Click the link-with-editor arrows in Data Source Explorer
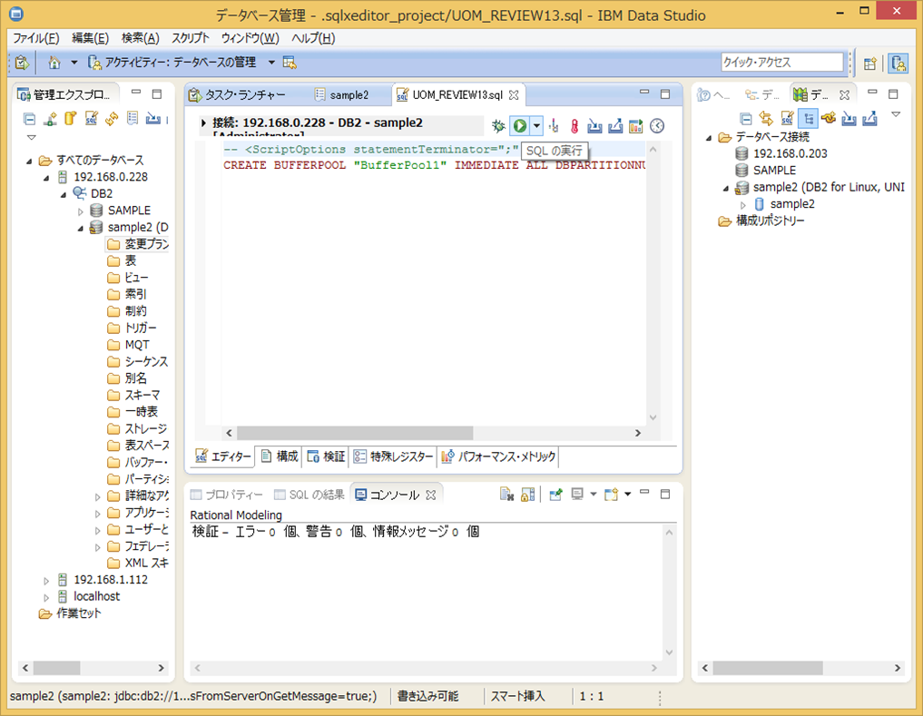 (766, 119)
